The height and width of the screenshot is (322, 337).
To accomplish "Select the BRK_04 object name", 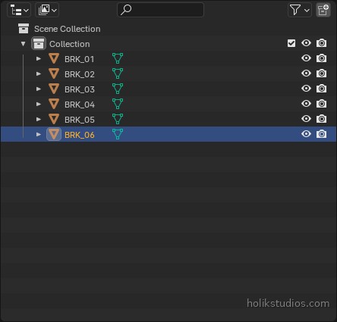I will [80, 105].
